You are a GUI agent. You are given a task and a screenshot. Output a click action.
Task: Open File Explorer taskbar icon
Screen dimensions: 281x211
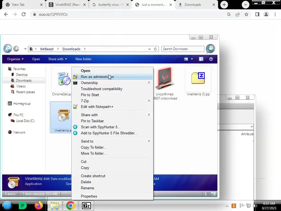pos(55,206)
